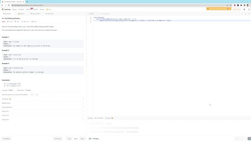Click the Submit button at bottom right

coord(249,139)
